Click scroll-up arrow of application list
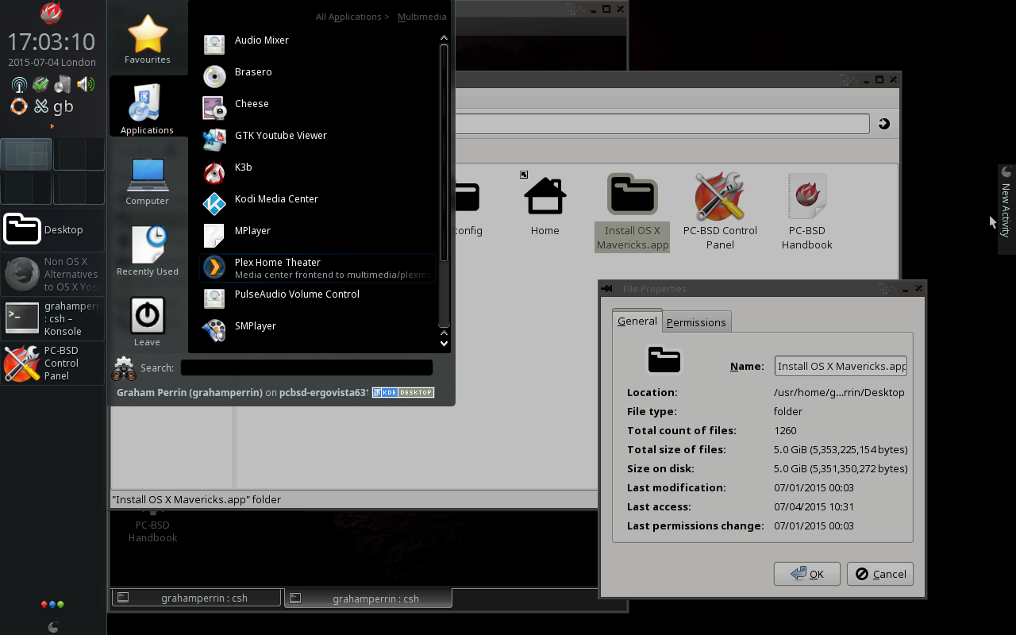Image resolution: width=1016 pixels, height=635 pixels. pos(444,37)
